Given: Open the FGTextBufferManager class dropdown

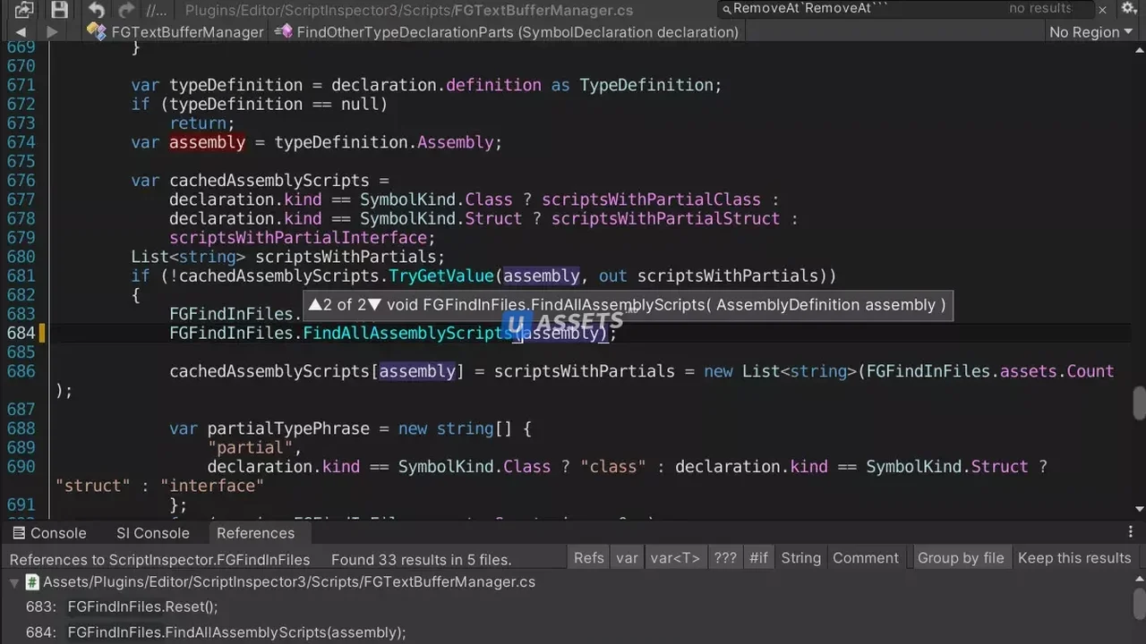Looking at the screenshot, I should coord(175,32).
